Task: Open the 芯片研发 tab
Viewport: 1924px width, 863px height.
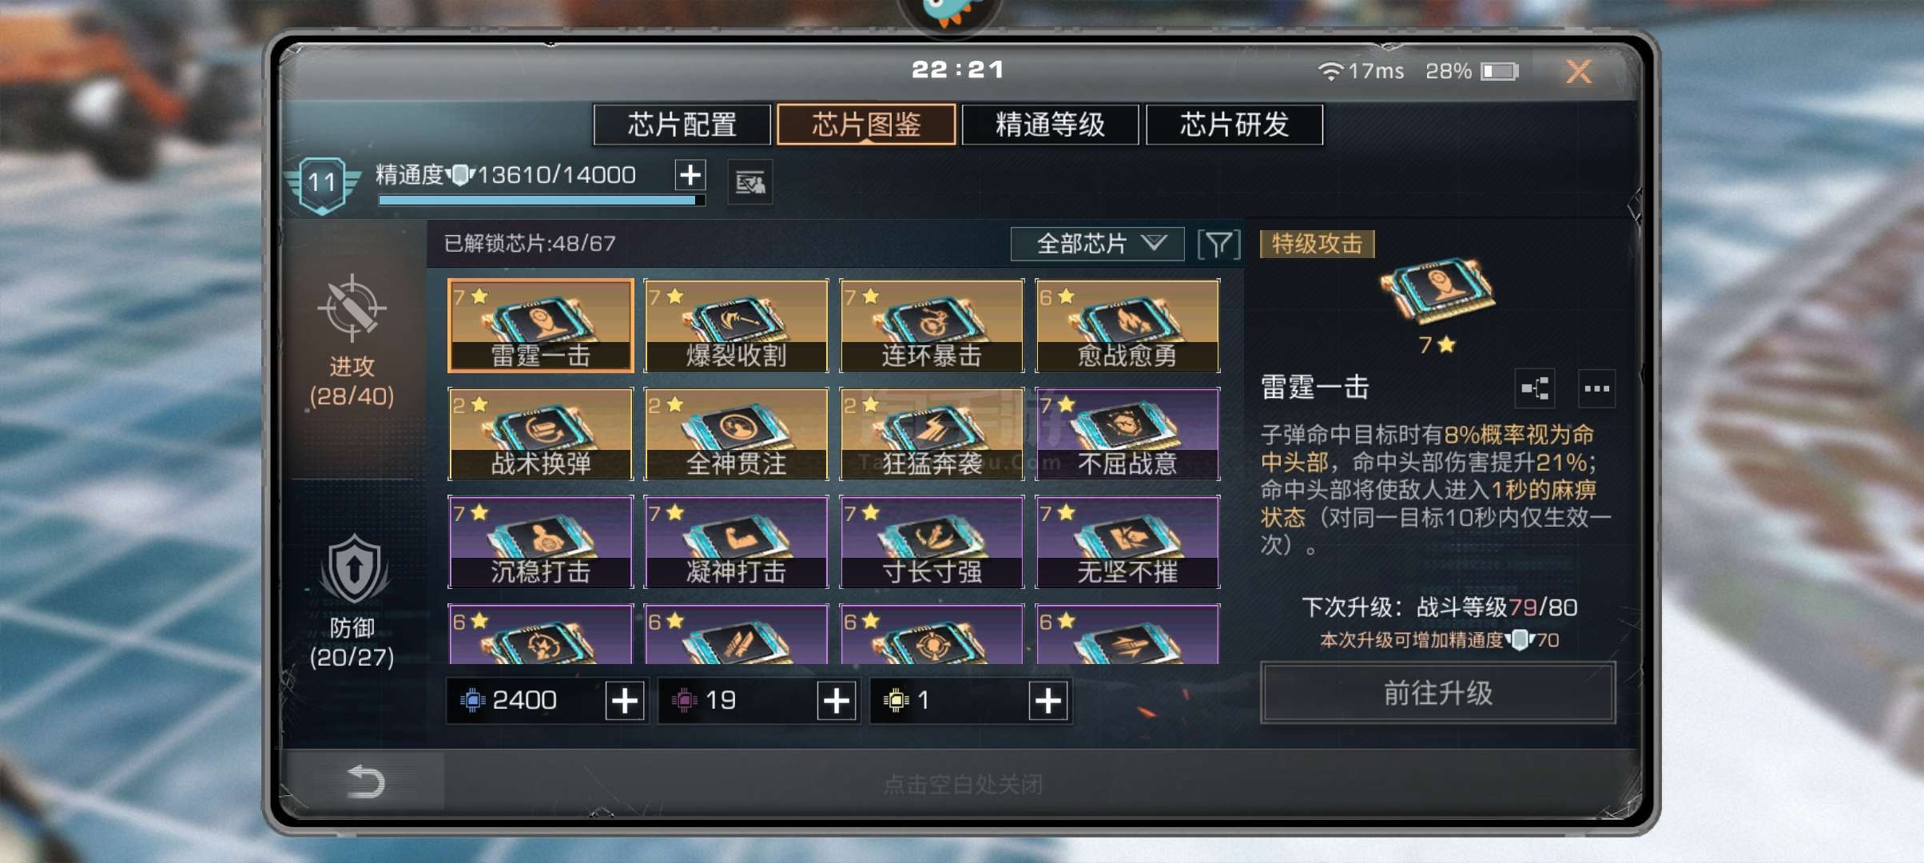Action: point(1234,125)
